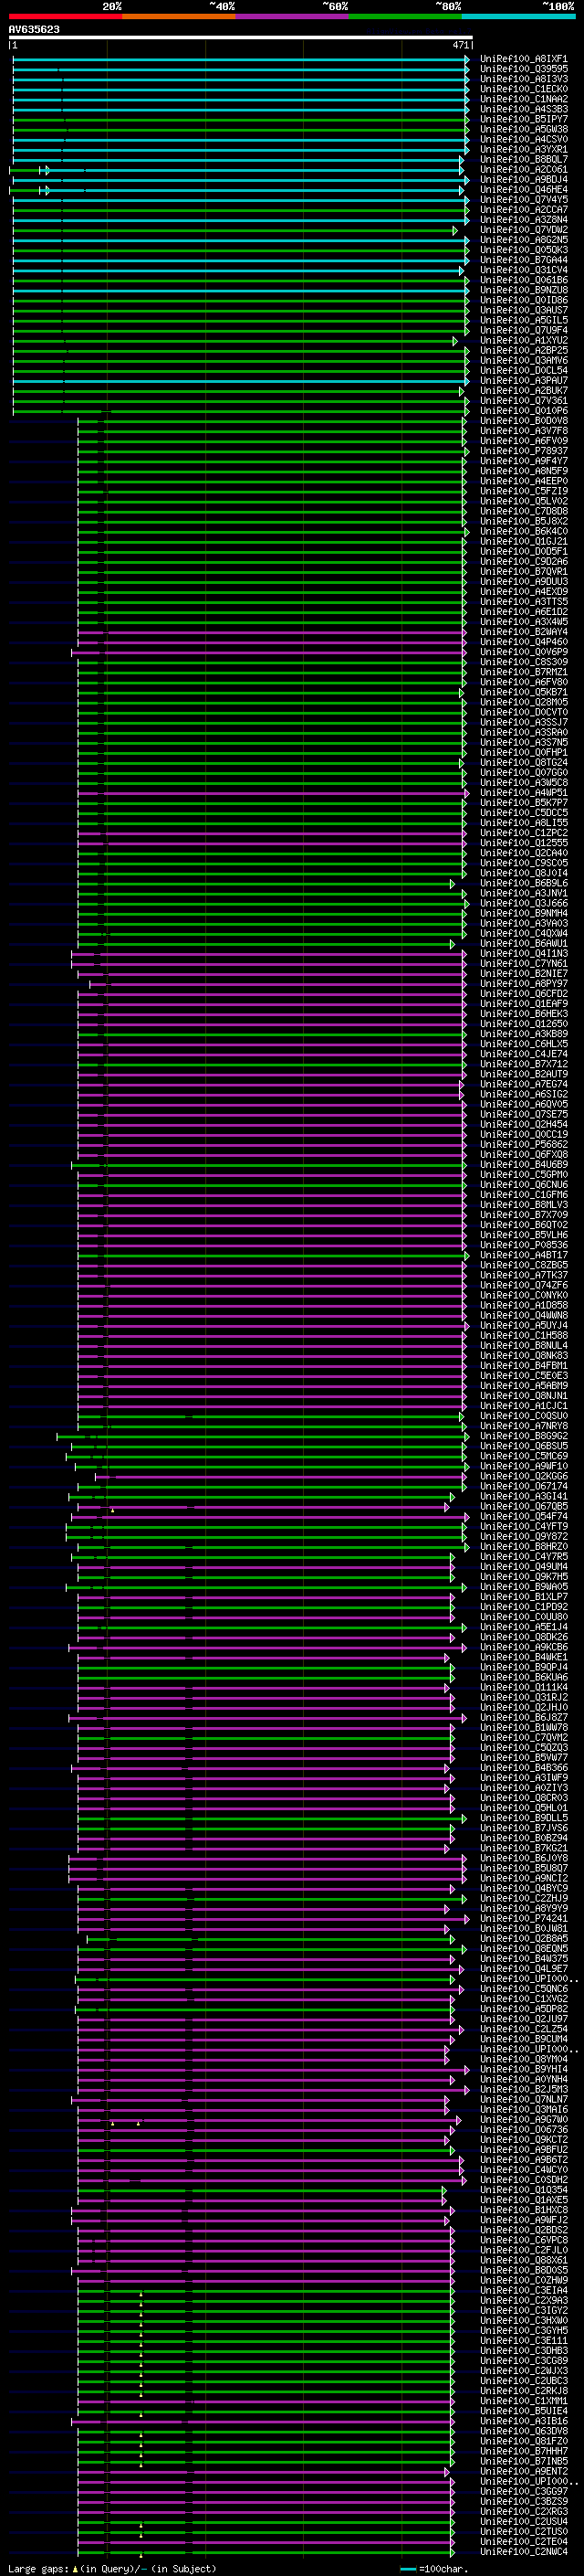Select hit label UniRef100_Q4P460
Image resolution: width=584 pixels, height=2576 pixels.
pos(523,642)
